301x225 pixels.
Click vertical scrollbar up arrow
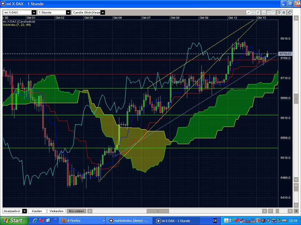[296, 18]
